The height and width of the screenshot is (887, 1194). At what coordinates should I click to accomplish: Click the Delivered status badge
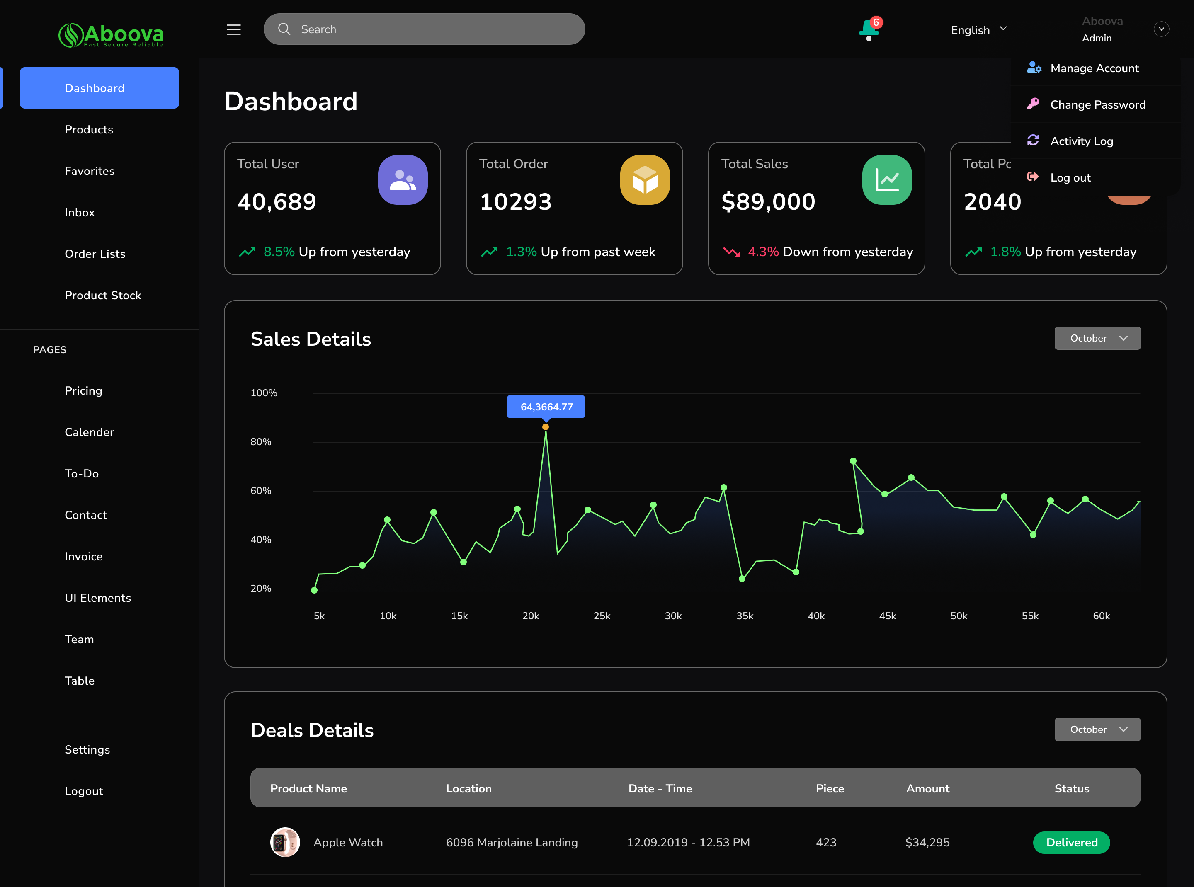1071,842
